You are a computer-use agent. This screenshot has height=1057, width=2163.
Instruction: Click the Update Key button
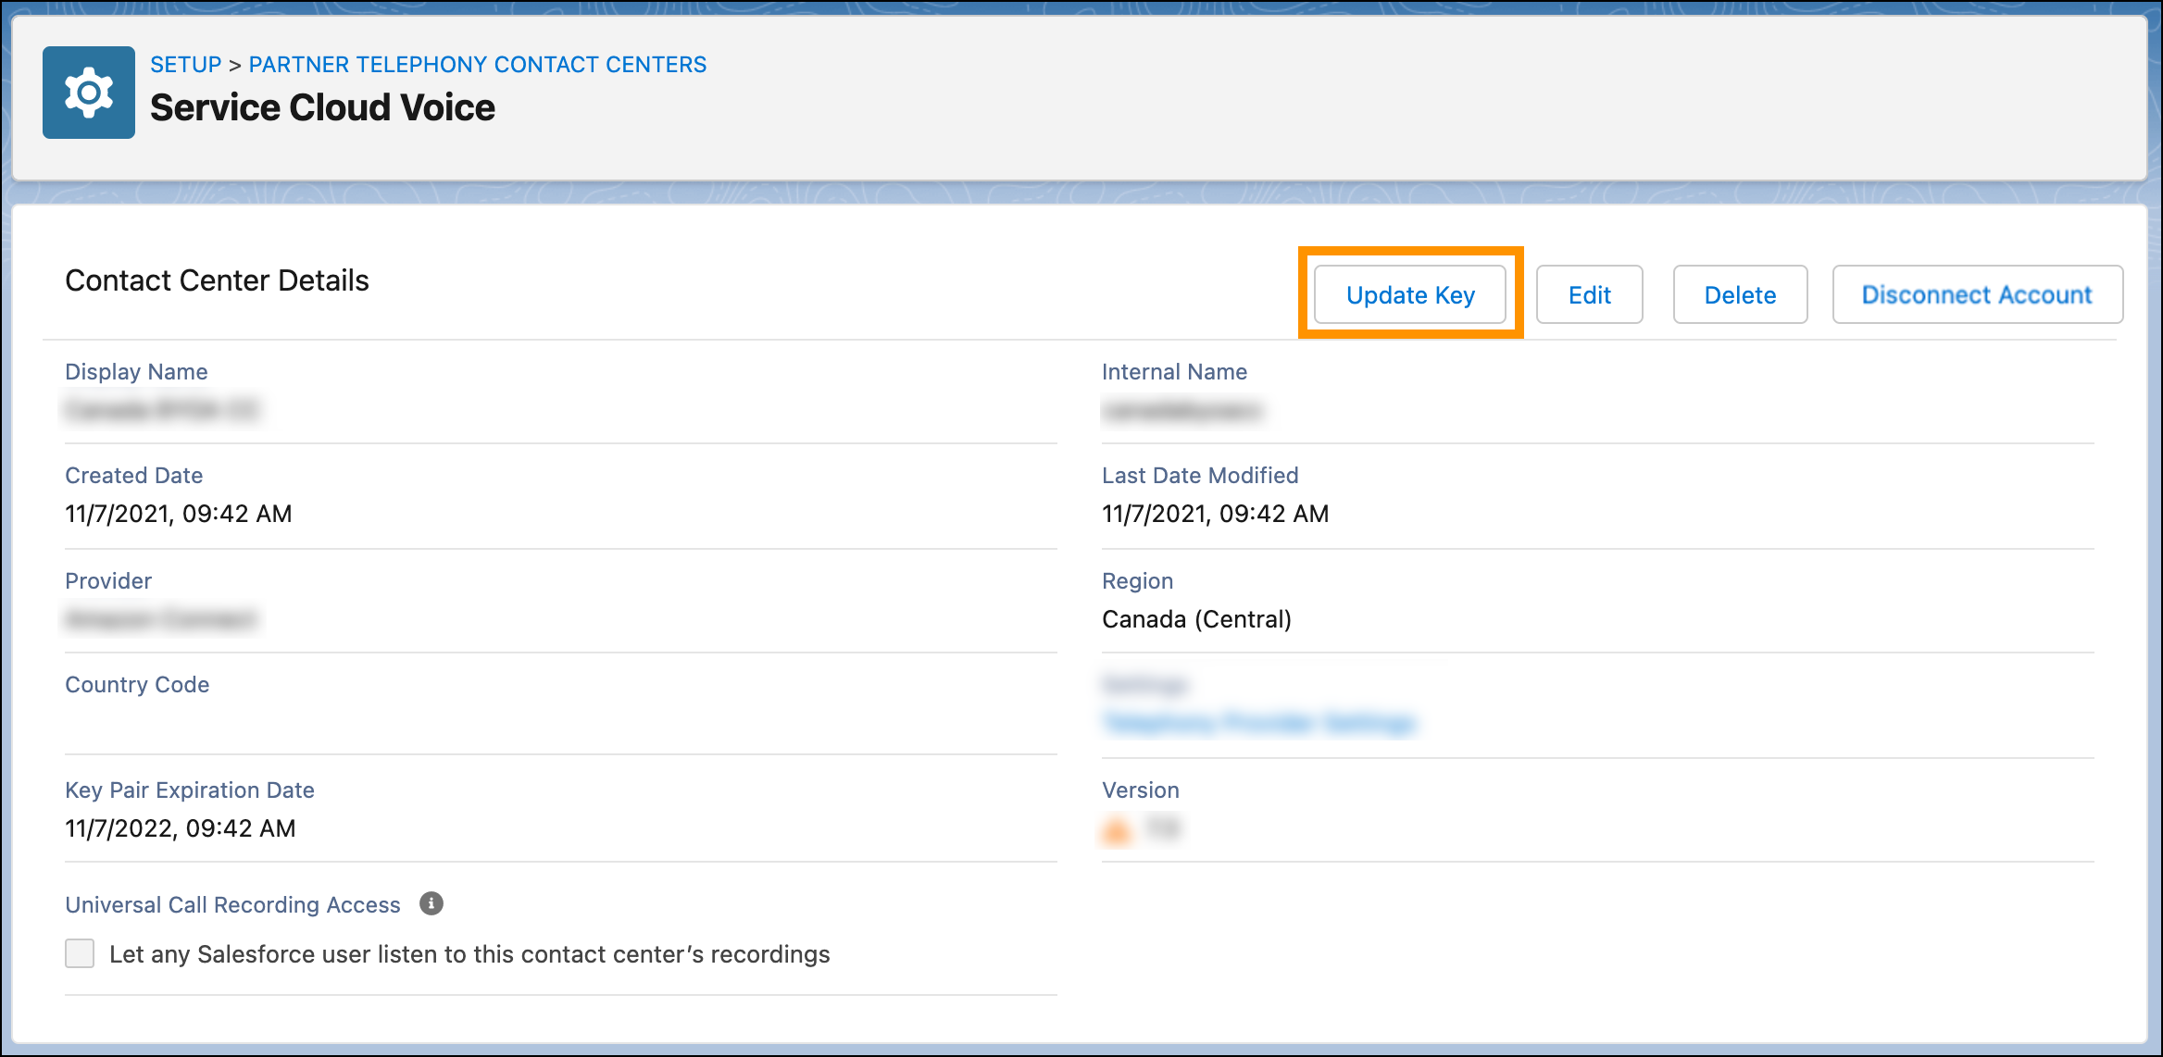pos(1410,294)
